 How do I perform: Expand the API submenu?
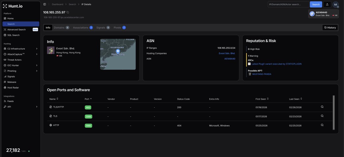[37, 107]
